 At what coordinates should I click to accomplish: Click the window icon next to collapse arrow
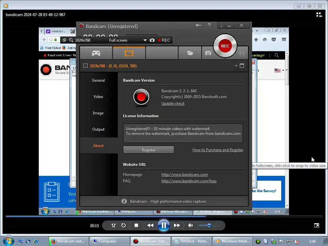tap(242, 66)
